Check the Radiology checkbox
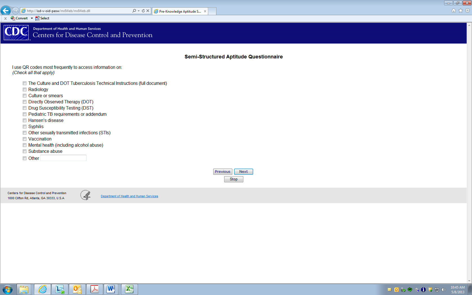Screen dimensions: 472x295 (x=25, y=90)
